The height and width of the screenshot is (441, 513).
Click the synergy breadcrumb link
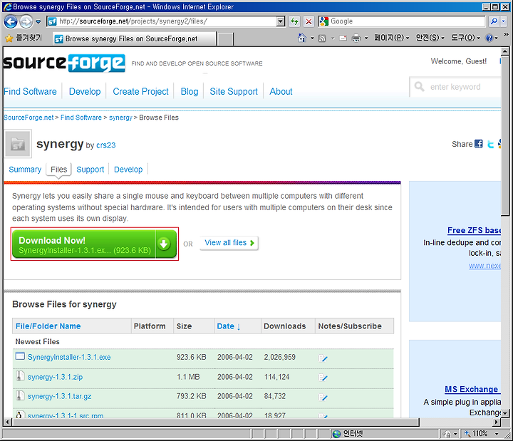pyautogui.click(x=120, y=118)
